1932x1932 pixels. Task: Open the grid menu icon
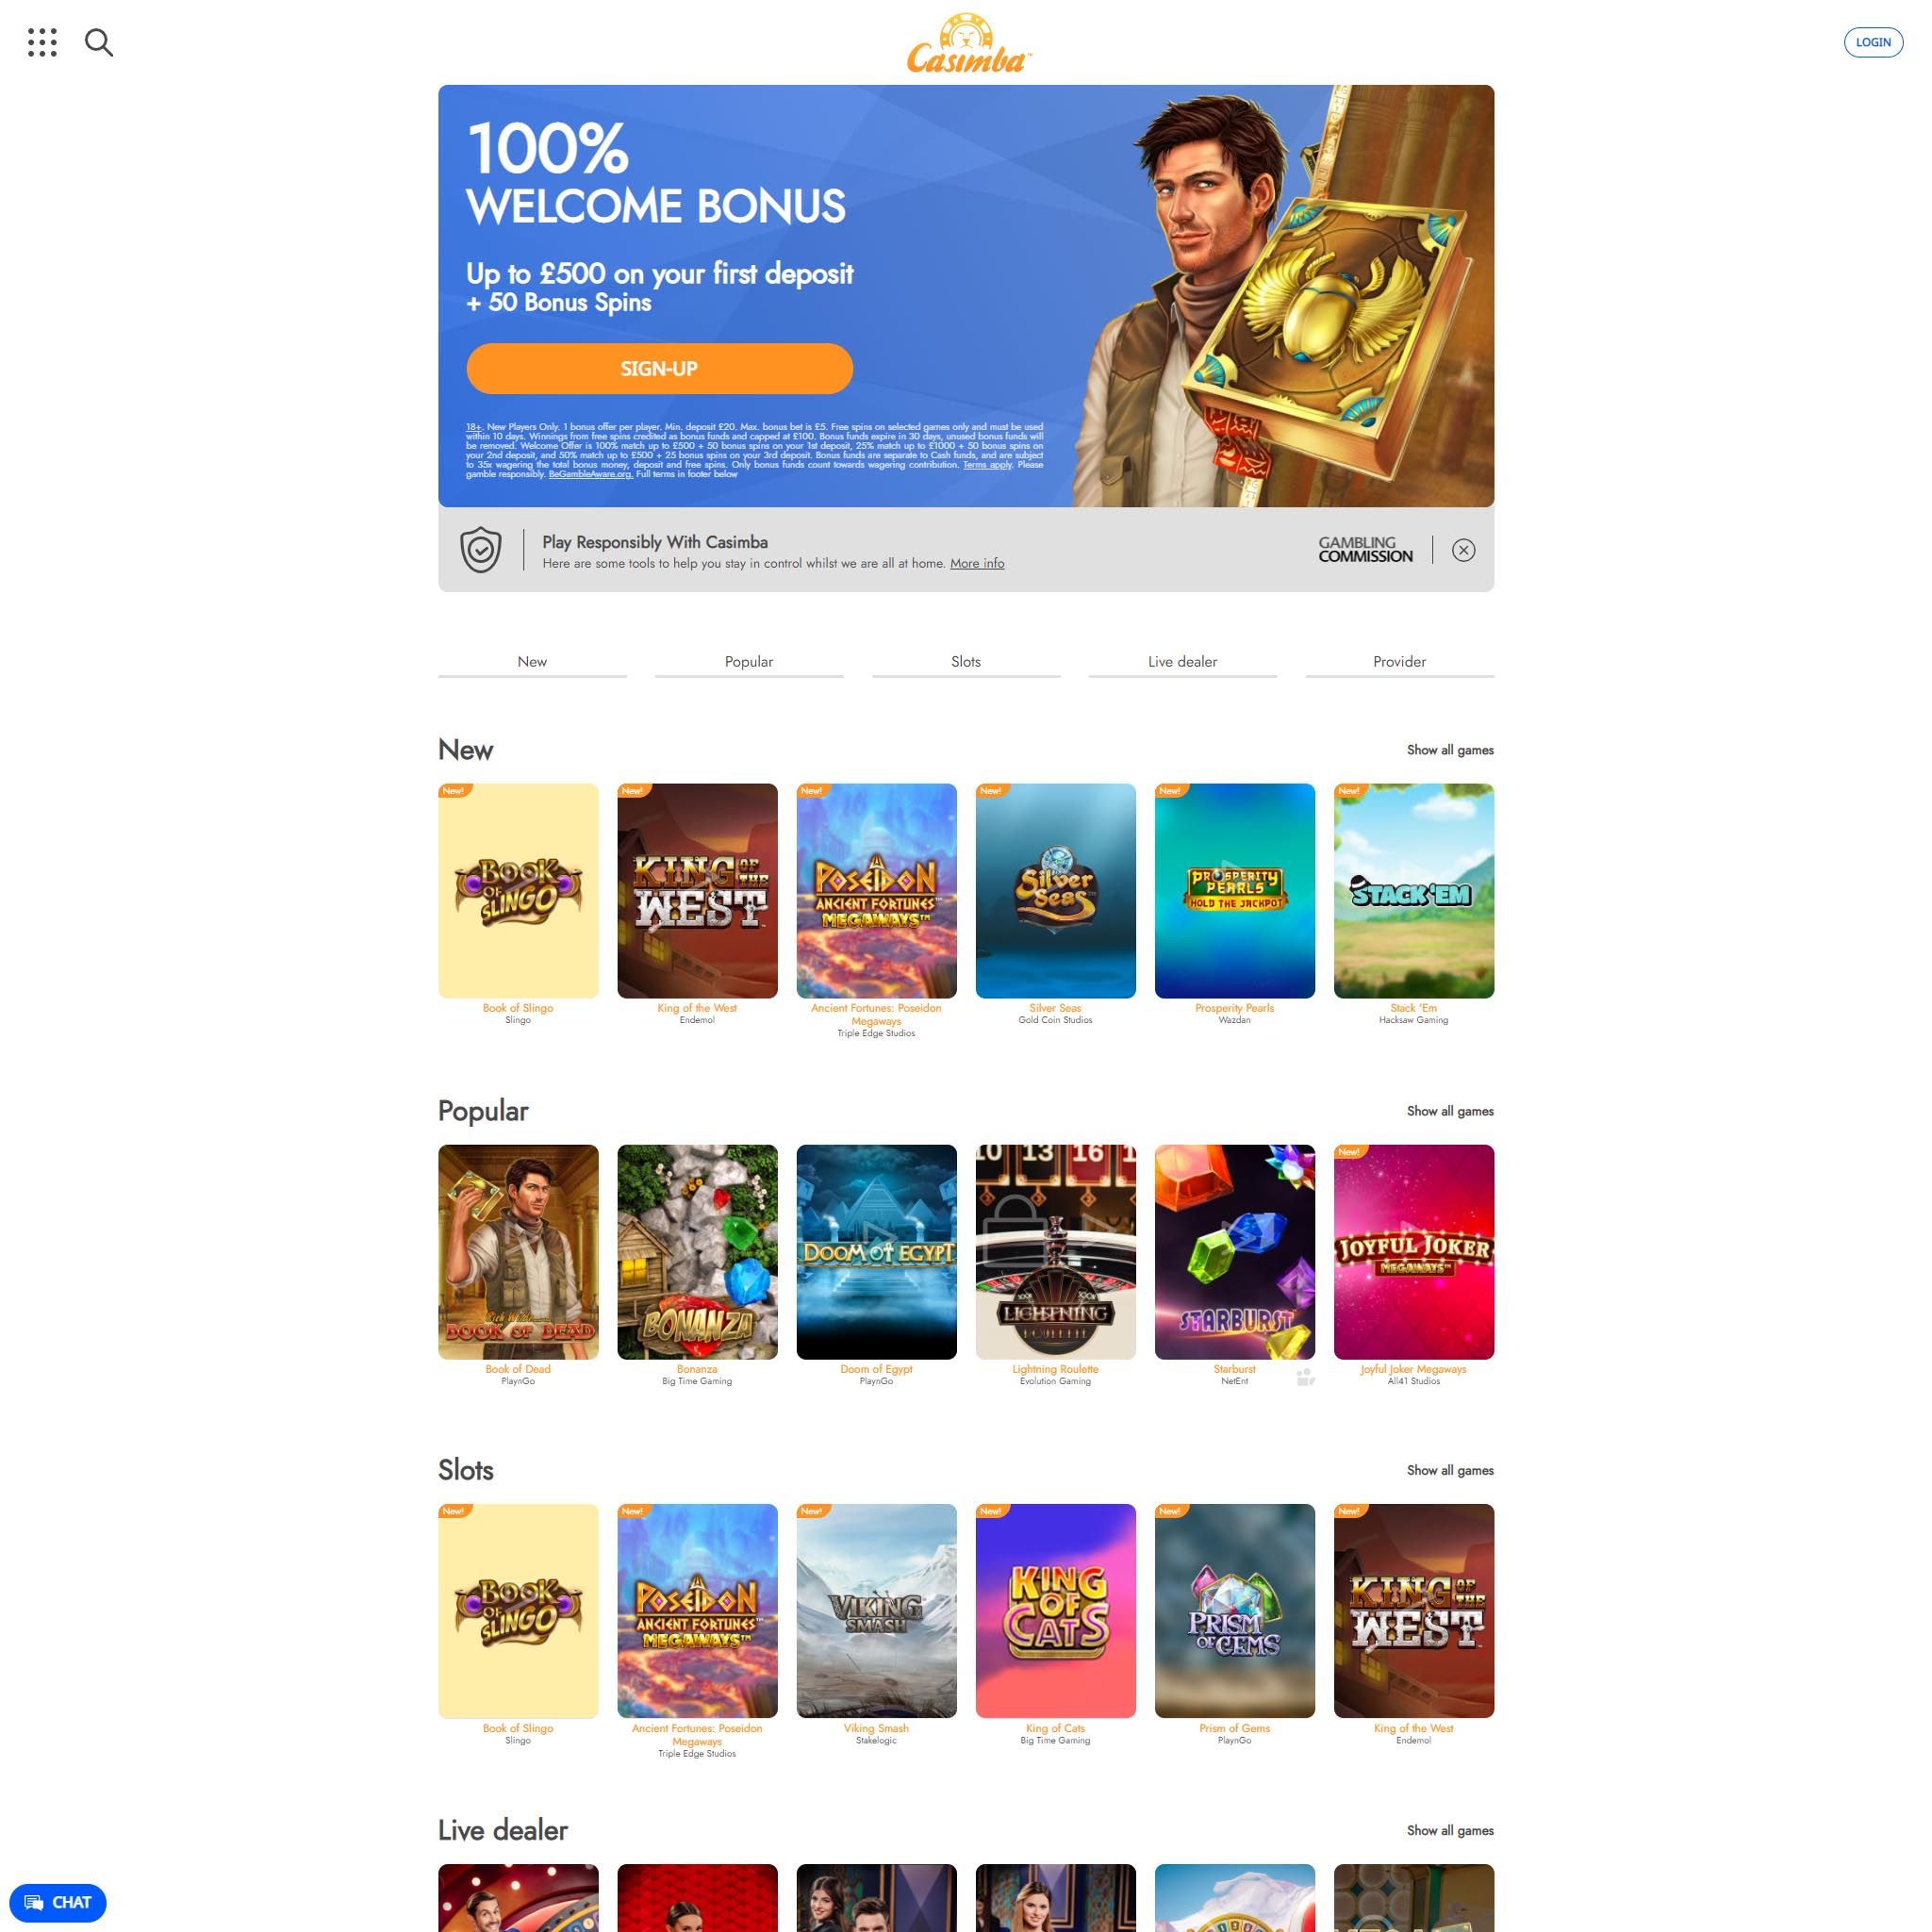point(42,43)
